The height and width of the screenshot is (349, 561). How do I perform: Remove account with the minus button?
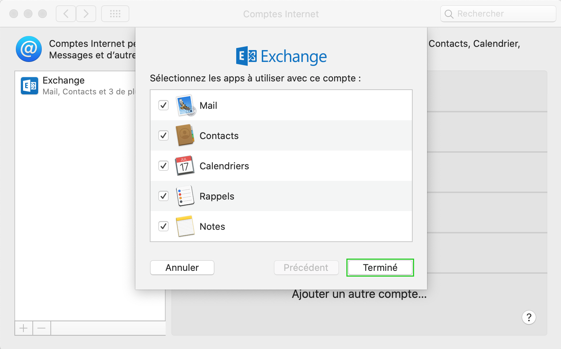pos(42,328)
